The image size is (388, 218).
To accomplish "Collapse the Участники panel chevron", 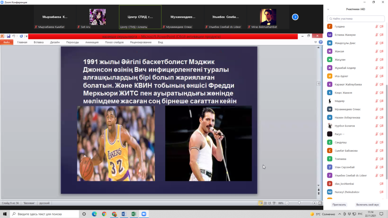I will 328,9.
